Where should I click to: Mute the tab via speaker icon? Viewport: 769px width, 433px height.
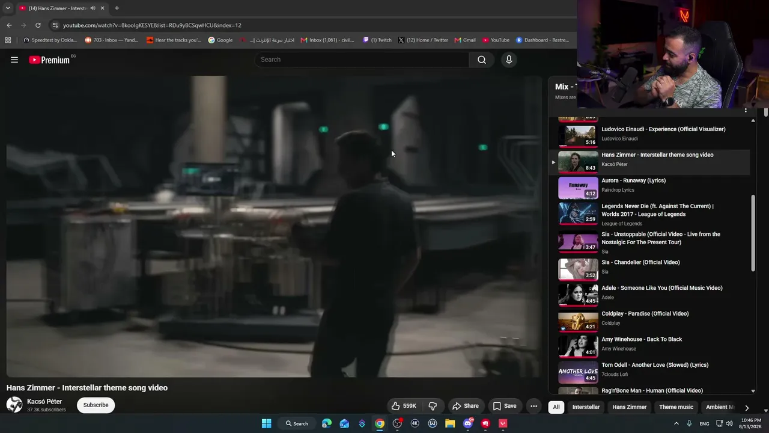tap(93, 8)
